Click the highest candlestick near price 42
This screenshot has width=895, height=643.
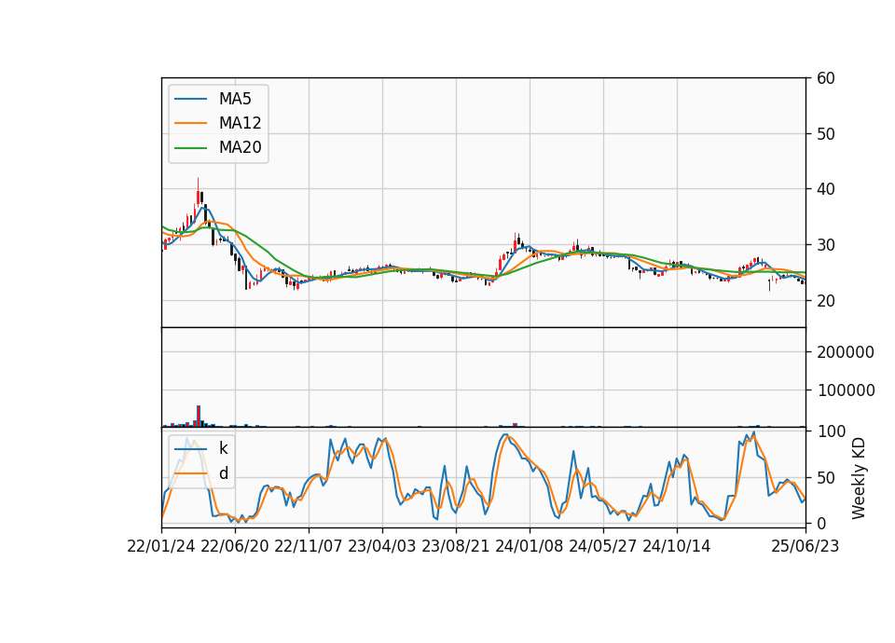tap(198, 192)
